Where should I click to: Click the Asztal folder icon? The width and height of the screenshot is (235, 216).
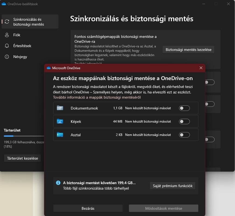pos(60,135)
